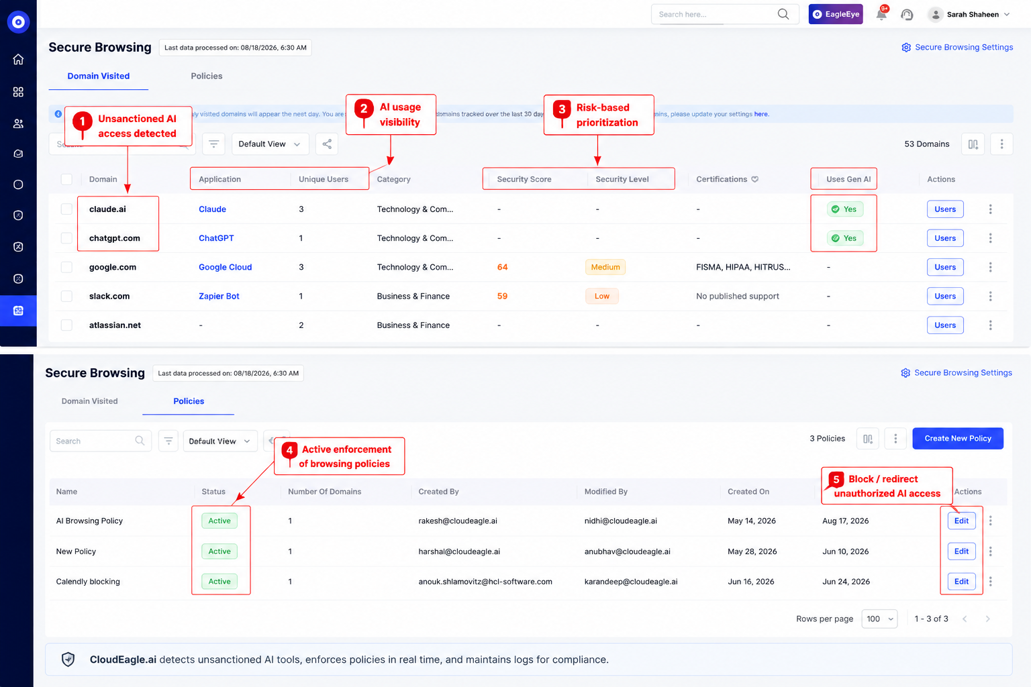1031x687 pixels.
Task: Open the support headset icon
Action: pyautogui.click(x=907, y=14)
